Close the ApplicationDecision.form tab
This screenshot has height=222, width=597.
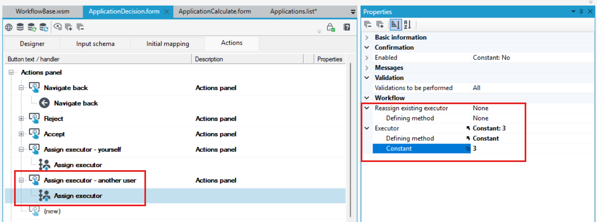(166, 11)
